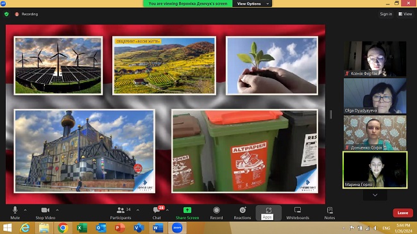Open the Chat panel

tap(157, 213)
